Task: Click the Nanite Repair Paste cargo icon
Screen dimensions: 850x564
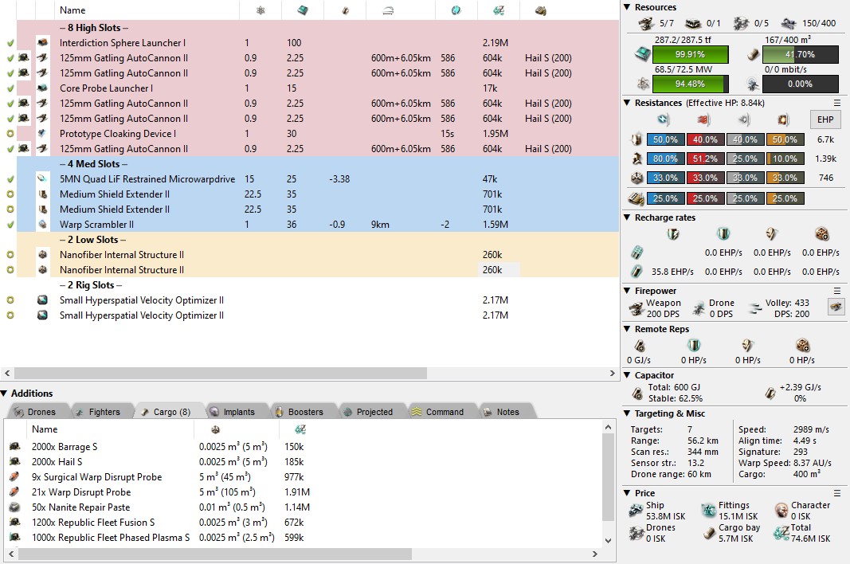Action: coord(15,507)
